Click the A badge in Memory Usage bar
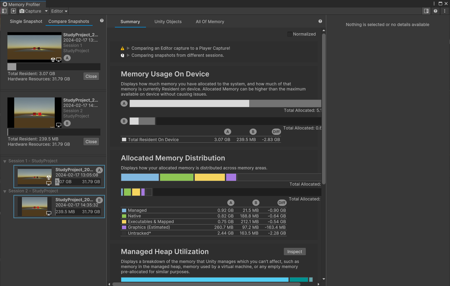This screenshot has height=286, width=450. (124, 103)
